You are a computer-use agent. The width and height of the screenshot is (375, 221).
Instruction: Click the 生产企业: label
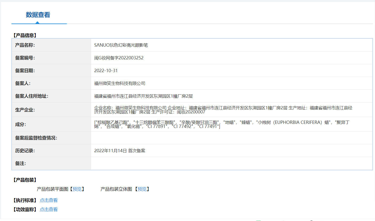pyautogui.click(x=25, y=110)
